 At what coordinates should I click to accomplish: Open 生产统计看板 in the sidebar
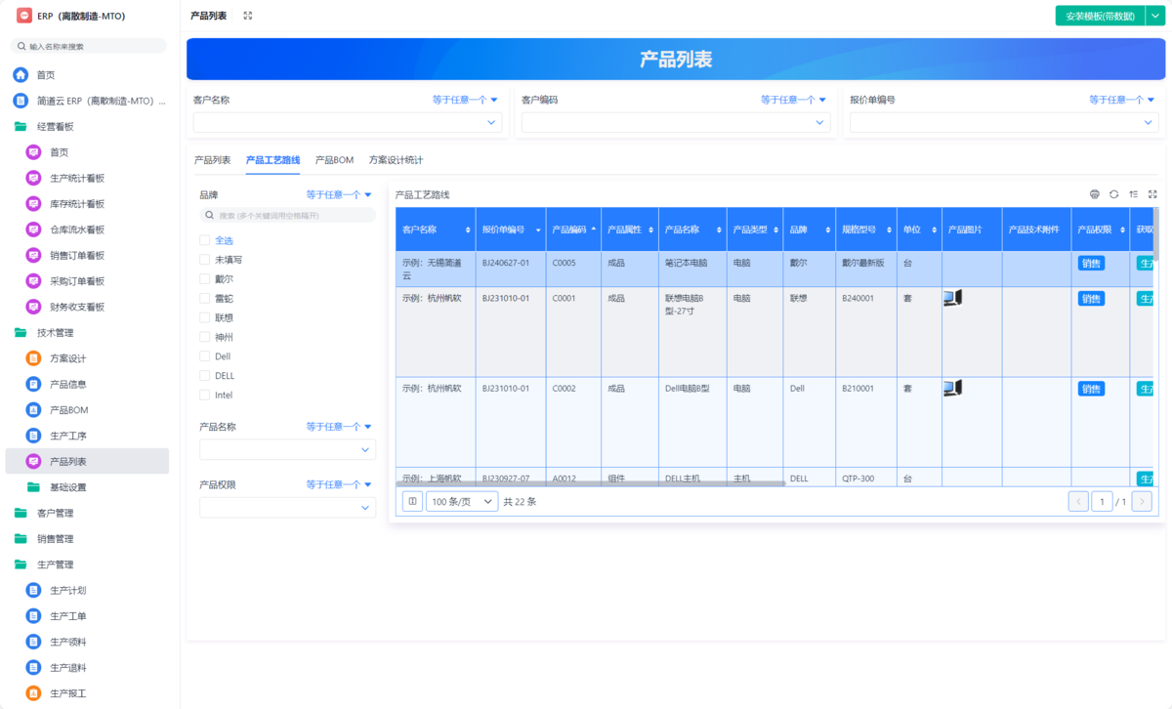(x=77, y=178)
